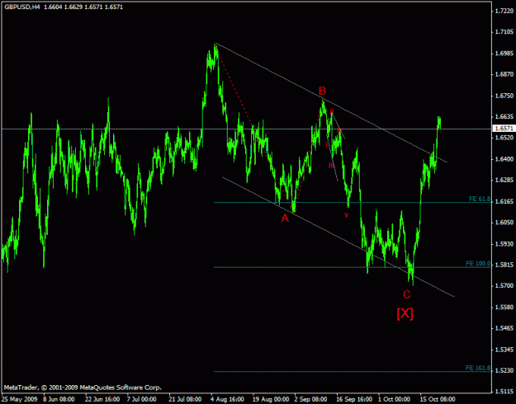
Task: Click the 1.7220 price axis label
Action: point(504,12)
